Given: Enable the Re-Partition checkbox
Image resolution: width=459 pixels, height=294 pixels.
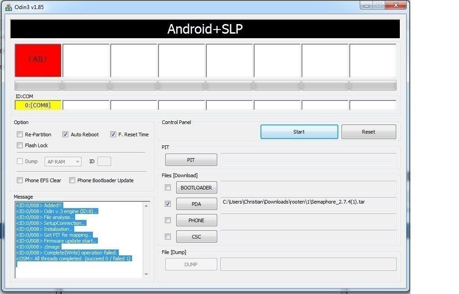Looking at the screenshot, I should [20, 135].
